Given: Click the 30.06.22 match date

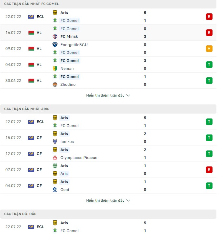Looking at the screenshot, I should (x=13, y=81).
